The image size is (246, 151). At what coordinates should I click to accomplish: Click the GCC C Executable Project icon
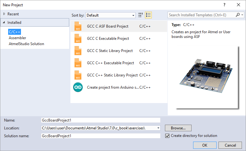78,39
